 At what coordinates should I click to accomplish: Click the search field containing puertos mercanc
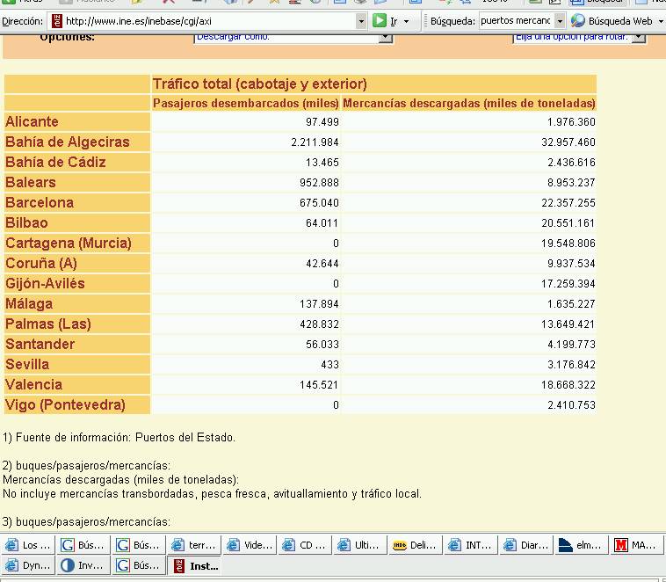(517, 21)
